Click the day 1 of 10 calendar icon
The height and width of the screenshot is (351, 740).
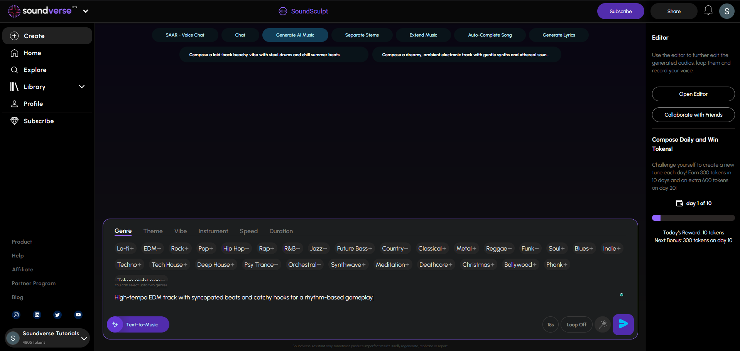point(679,203)
